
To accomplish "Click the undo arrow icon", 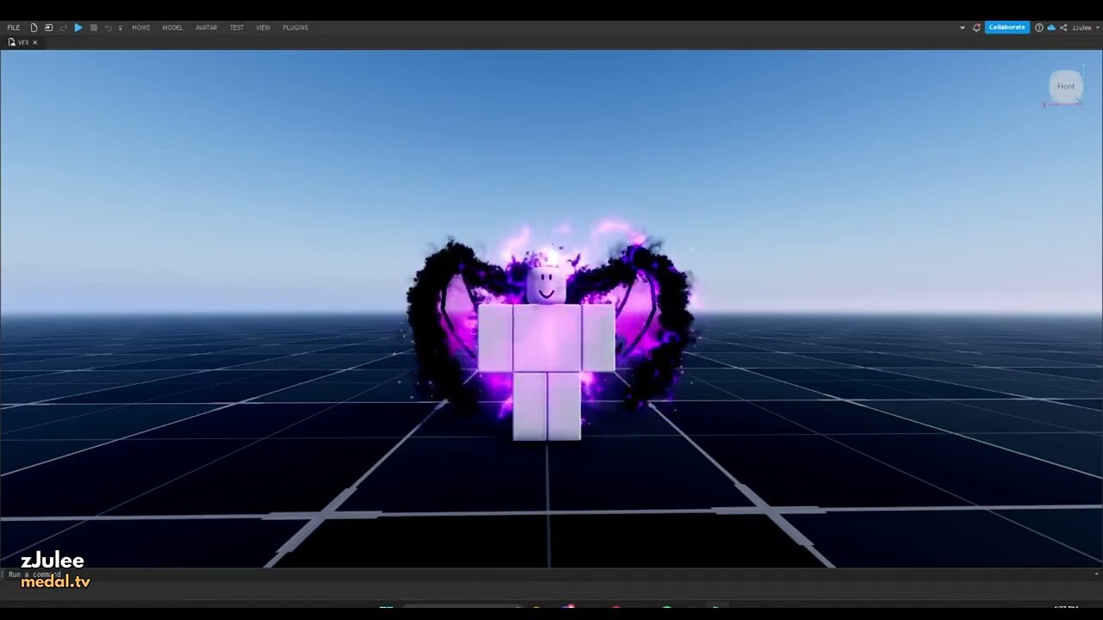I will pos(109,28).
